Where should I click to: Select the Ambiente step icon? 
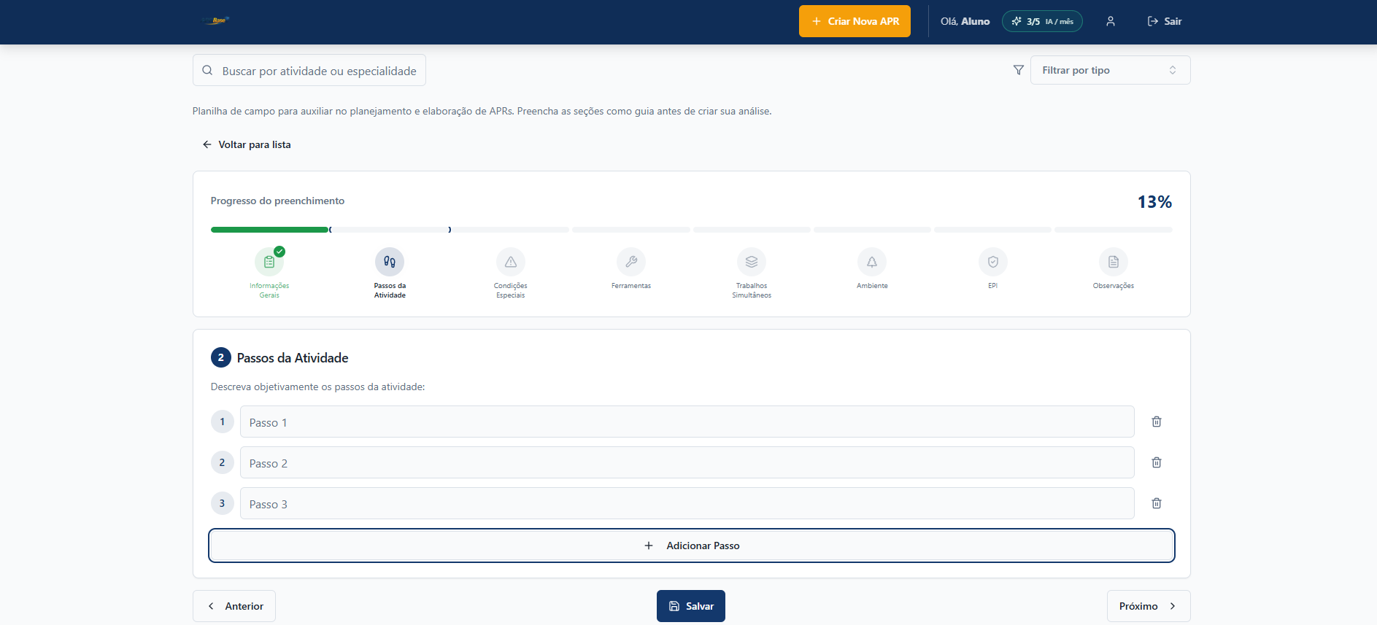[872, 262]
